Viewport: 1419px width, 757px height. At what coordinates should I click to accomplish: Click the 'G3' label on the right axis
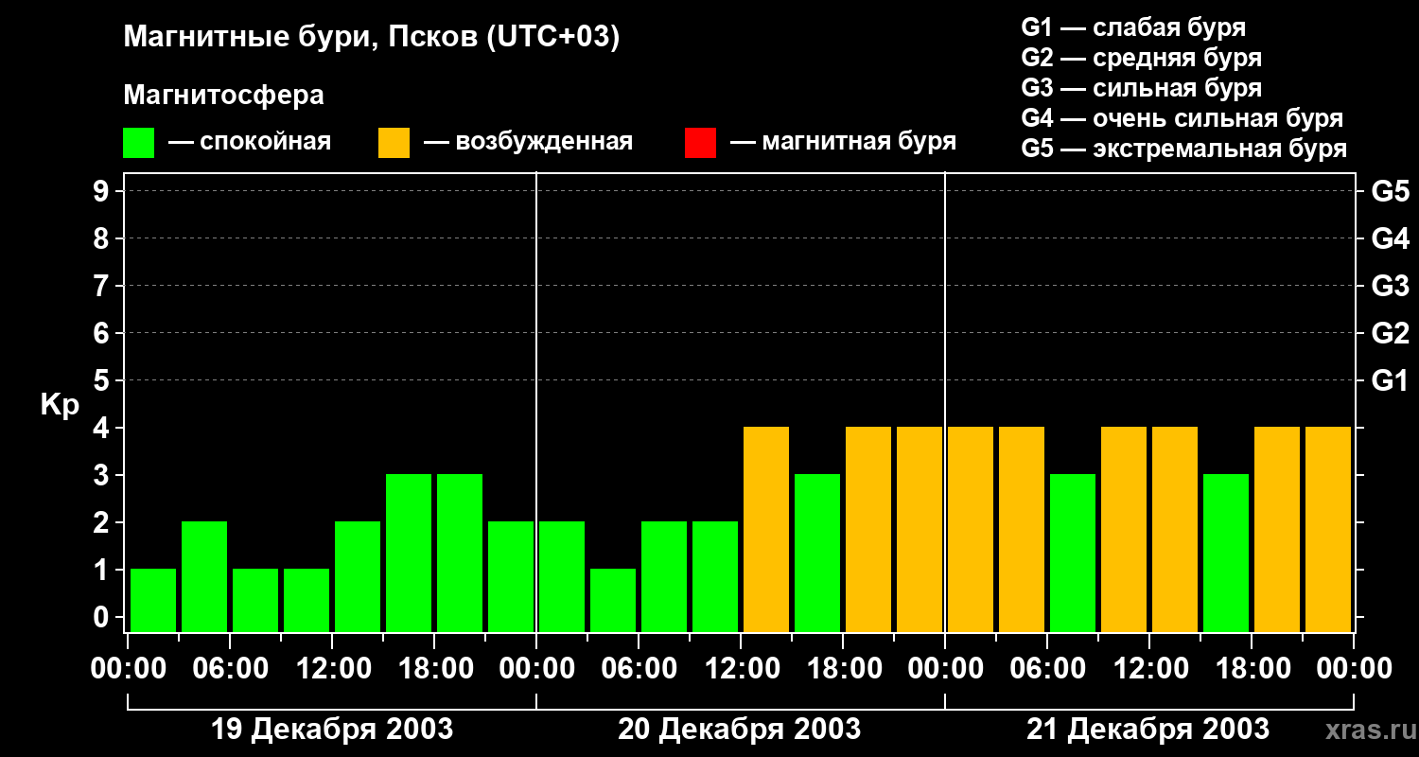pos(1391,286)
